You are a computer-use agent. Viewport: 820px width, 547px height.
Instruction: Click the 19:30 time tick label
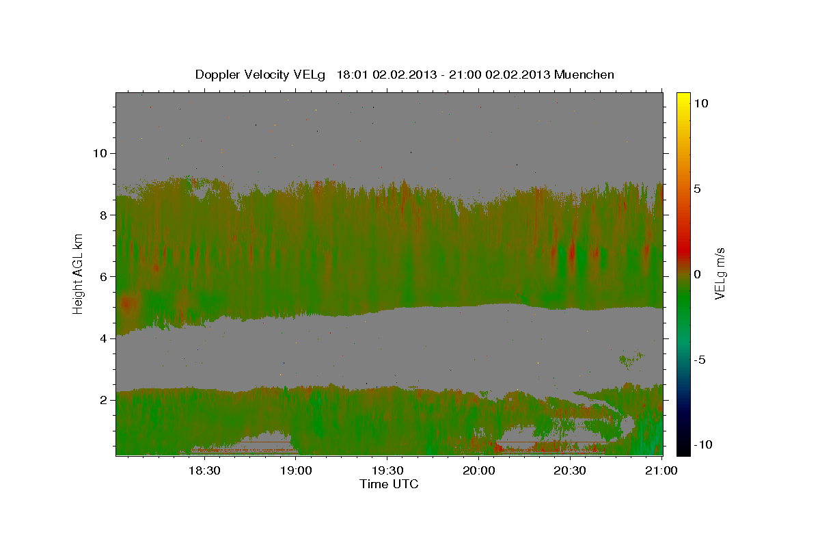pyautogui.click(x=387, y=470)
